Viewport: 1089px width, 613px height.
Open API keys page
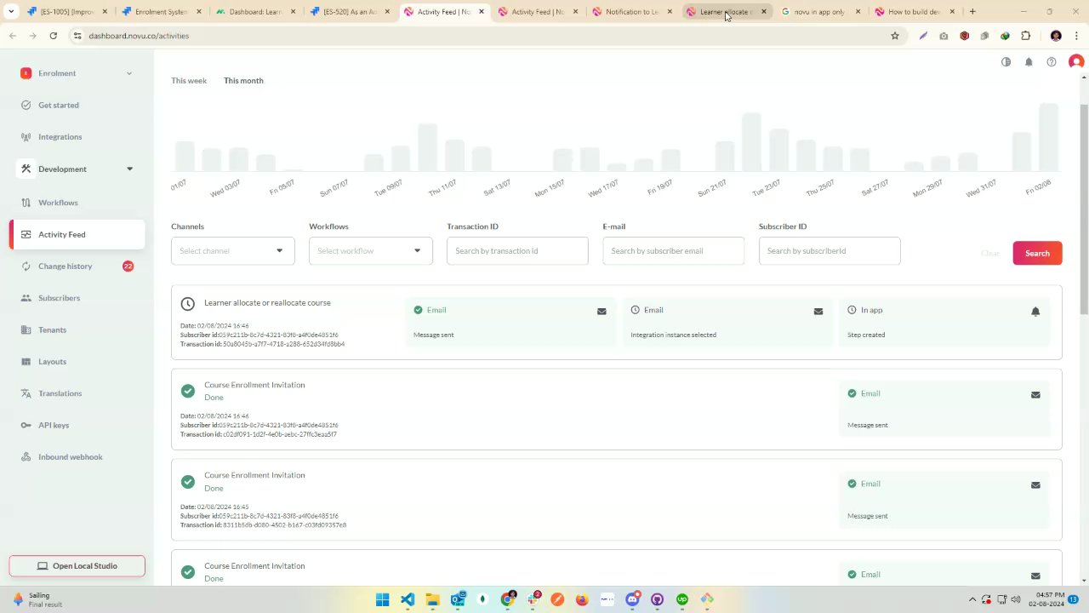54,425
